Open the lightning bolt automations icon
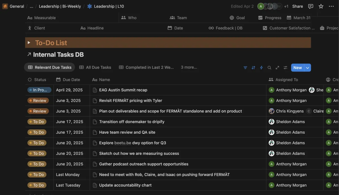 tap(261, 68)
